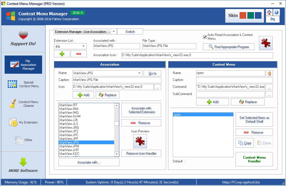Click the Copy icon in the Context Menu panel

point(244,143)
